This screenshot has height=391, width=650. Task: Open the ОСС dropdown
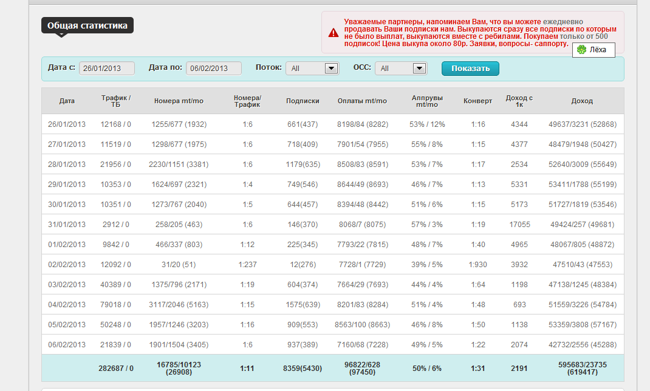(x=401, y=69)
